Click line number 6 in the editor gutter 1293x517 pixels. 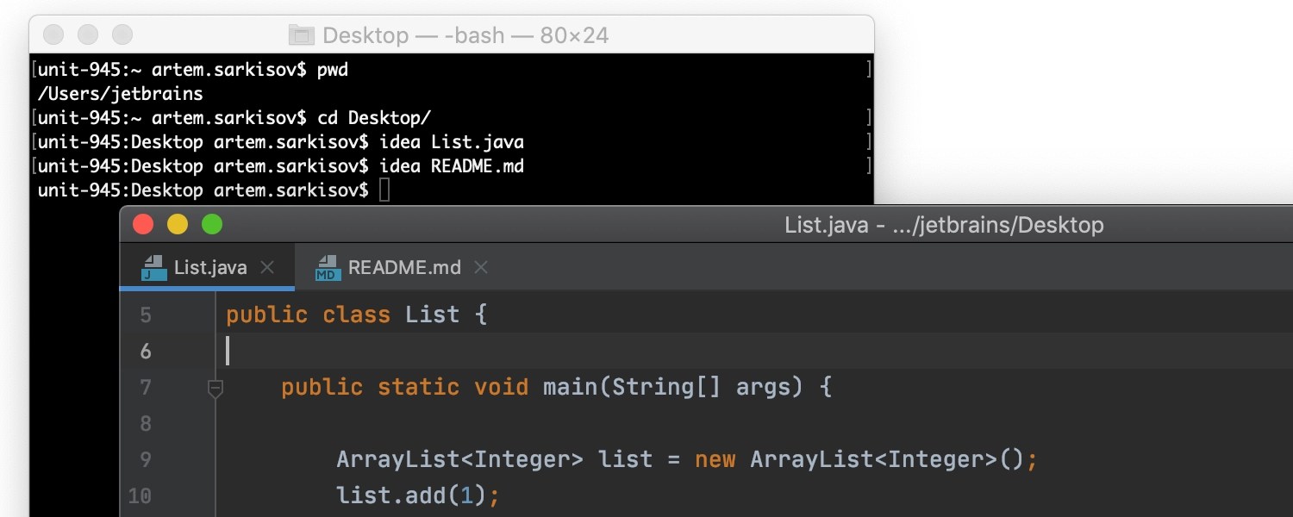(x=144, y=351)
